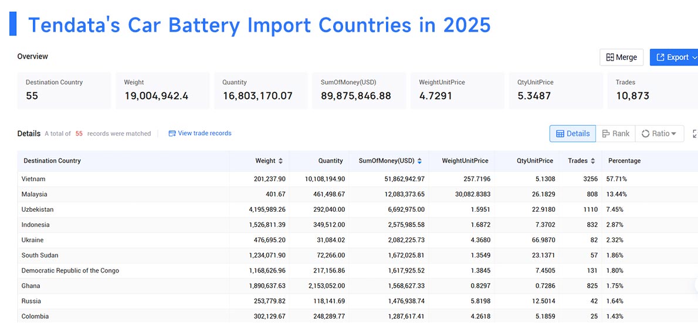The image size is (698, 327).
Task: Select the Russia row
Action: (x=358, y=301)
